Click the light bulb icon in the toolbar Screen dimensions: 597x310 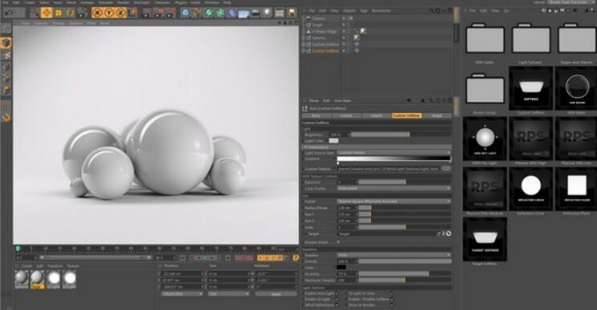pos(267,13)
